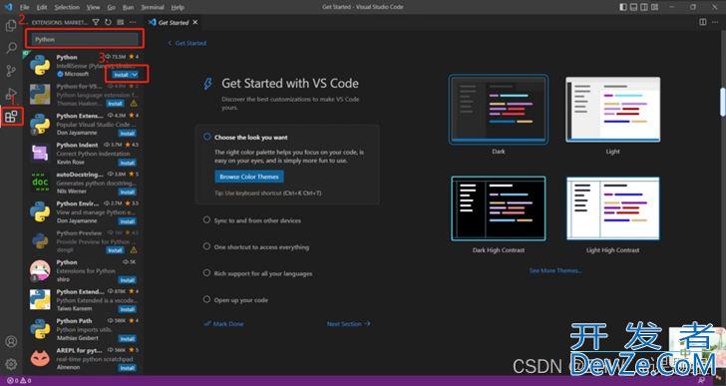This screenshot has height=386, width=726.
Task: Open Python Environment Manager extension by Don Jayamanne
Action: tap(84, 212)
